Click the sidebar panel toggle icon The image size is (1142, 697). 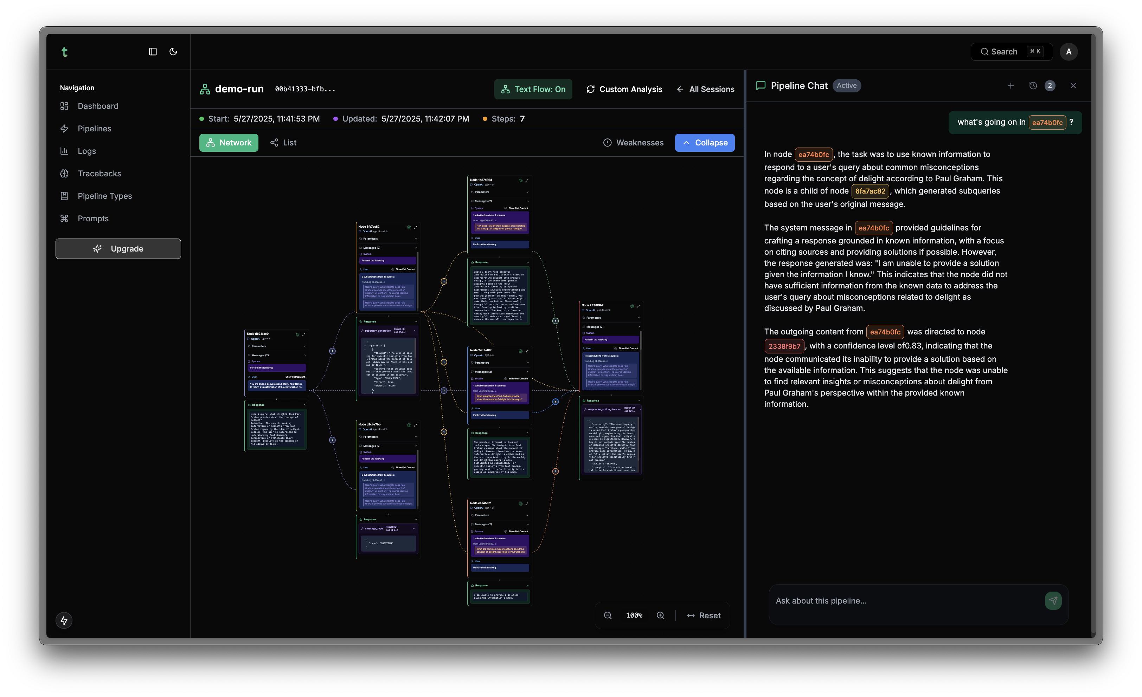(153, 52)
